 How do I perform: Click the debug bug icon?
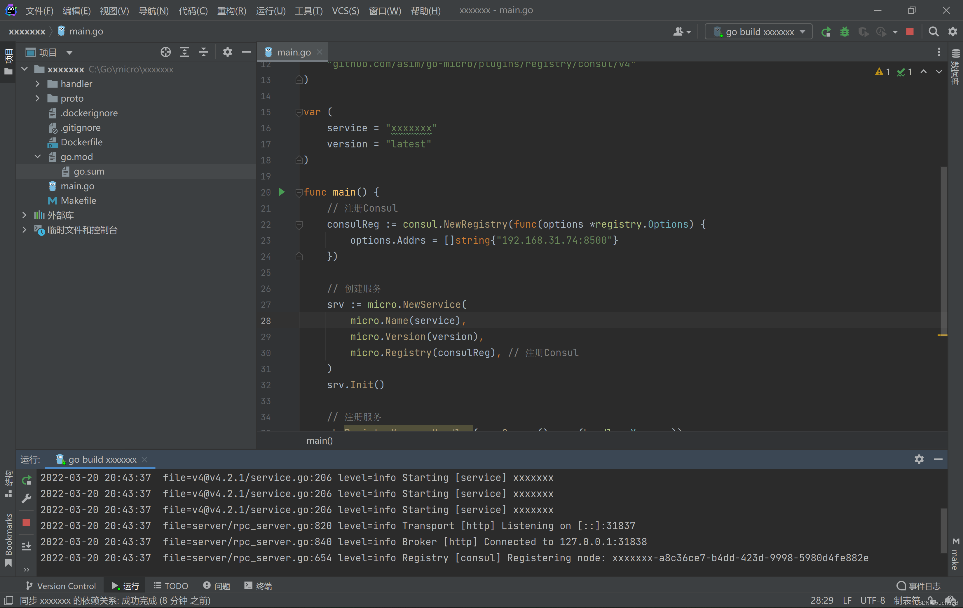click(x=845, y=32)
